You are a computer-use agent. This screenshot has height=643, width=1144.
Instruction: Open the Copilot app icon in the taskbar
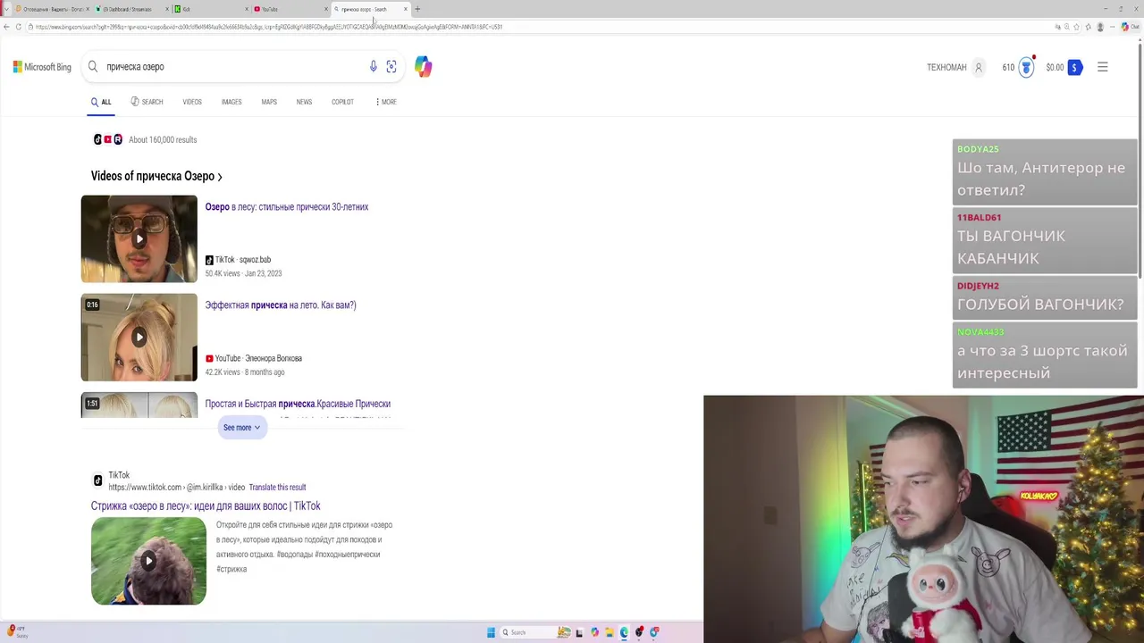click(594, 632)
